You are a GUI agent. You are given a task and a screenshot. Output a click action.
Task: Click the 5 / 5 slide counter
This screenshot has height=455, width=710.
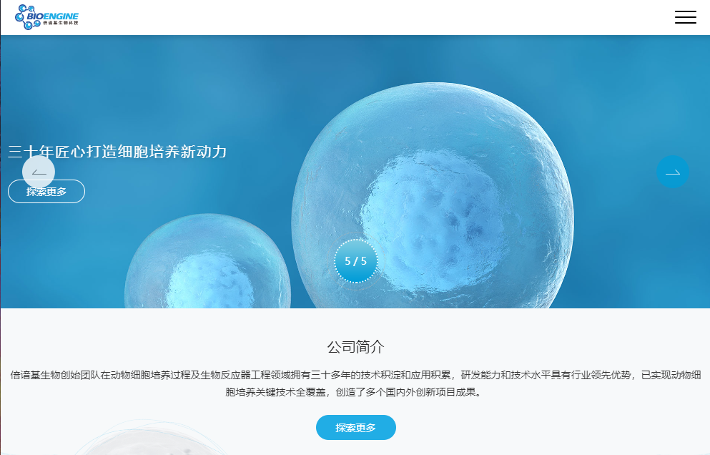355,261
